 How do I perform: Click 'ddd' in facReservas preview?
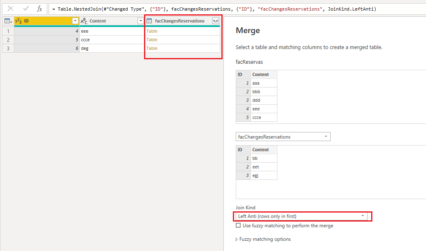pyautogui.click(x=264, y=100)
